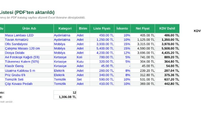The height and width of the screenshot is (113, 201).
Task: Select the net price '1,125.00 TL' cell
Action: 143,40
